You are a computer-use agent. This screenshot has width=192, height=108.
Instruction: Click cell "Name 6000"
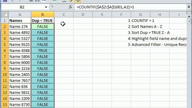point(20,62)
